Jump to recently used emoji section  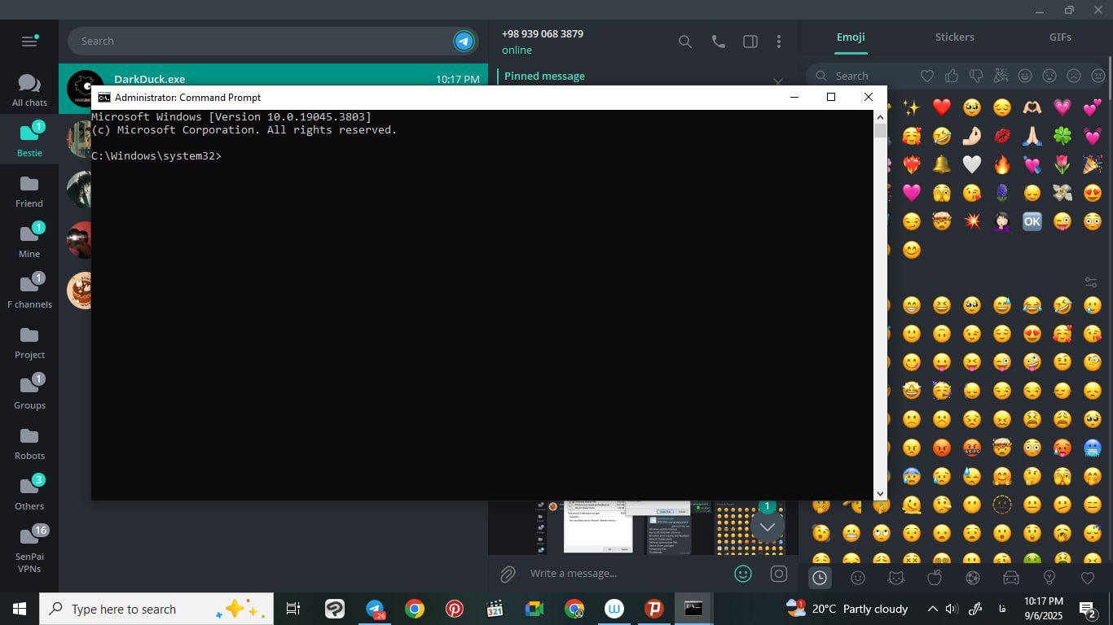[820, 578]
